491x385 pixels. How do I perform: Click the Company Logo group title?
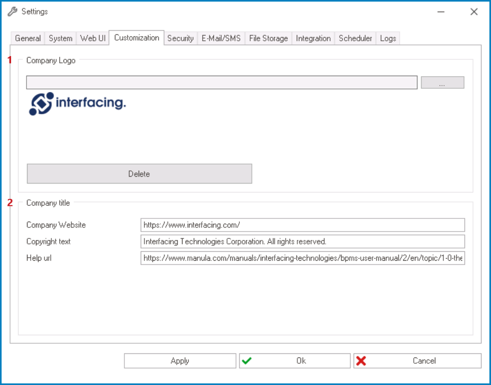click(51, 60)
